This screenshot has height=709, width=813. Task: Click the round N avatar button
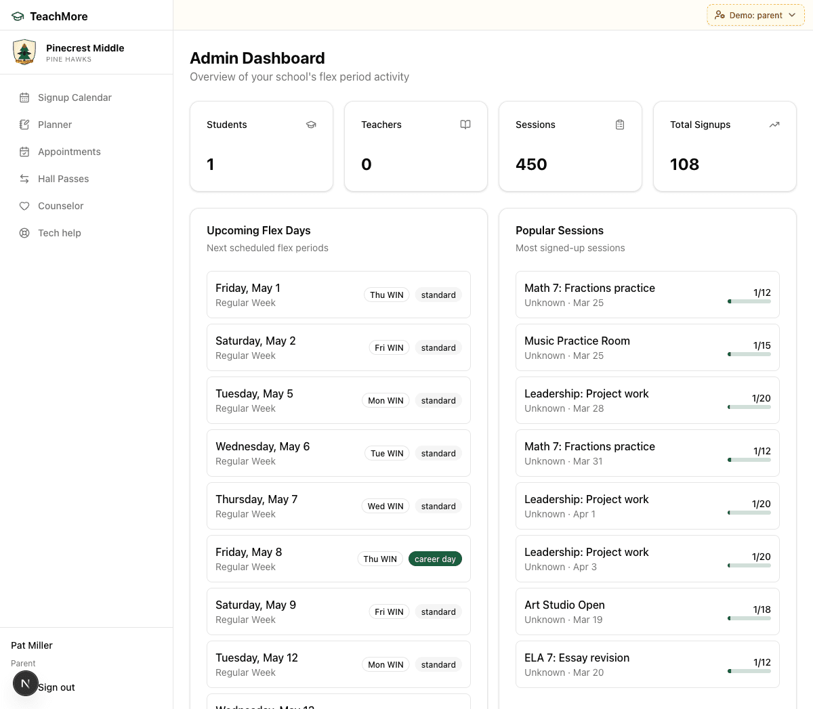pyautogui.click(x=26, y=683)
